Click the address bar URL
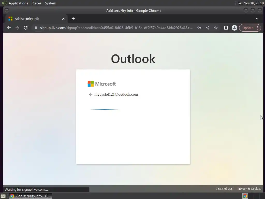This screenshot has height=199, width=265. coord(117,28)
